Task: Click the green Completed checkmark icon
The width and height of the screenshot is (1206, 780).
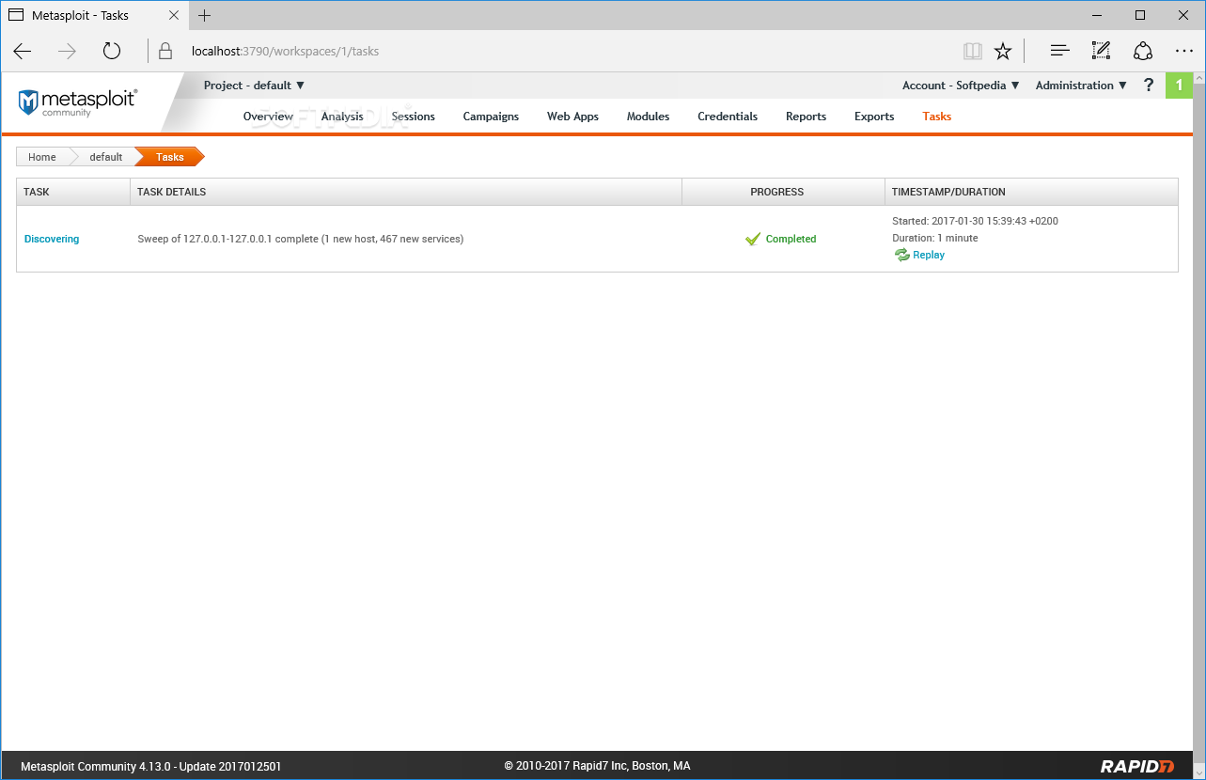Action: [x=753, y=239]
